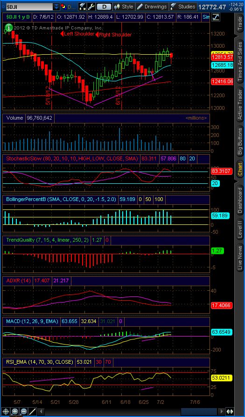This screenshot has height=417, width=245.
Task: Click the BollingerPercentB study title
Action: [x=61, y=199]
